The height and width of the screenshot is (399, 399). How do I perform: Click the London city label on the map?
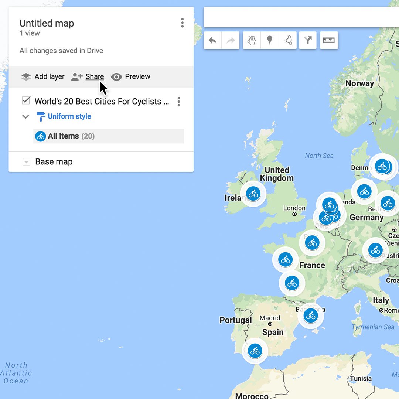(294, 208)
